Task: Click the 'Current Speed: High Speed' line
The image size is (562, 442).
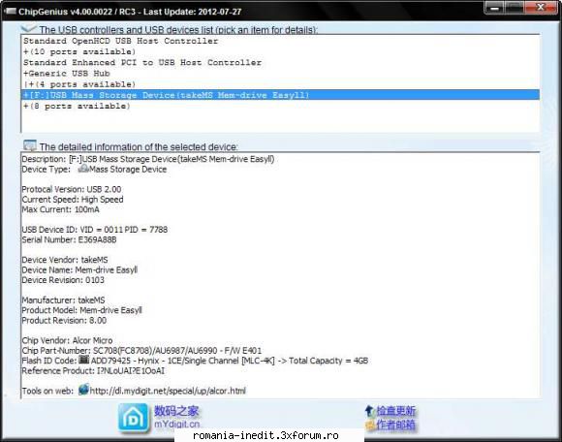Action: (73, 200)
